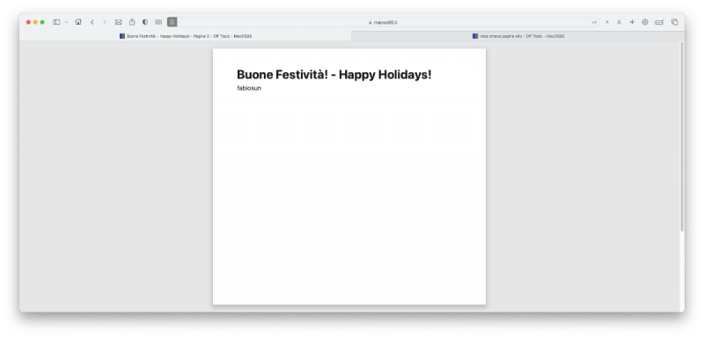Open the Privacy Report shield
This screenshot has height=338, width=704.
pos(145,22)
